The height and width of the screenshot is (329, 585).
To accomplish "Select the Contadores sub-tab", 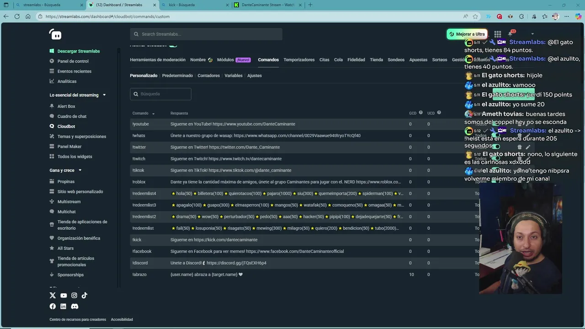I will click(208, 75).
